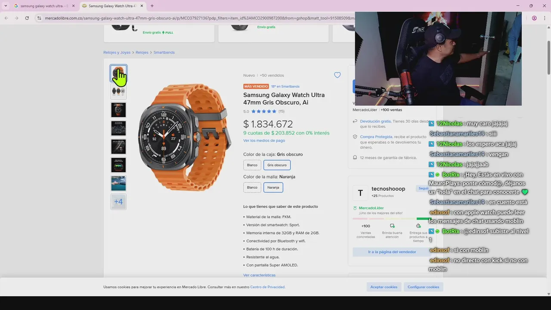Screen dimensions: 551x310
Task: Click the tecnoshooop seller name
Action: coord(388,189)
